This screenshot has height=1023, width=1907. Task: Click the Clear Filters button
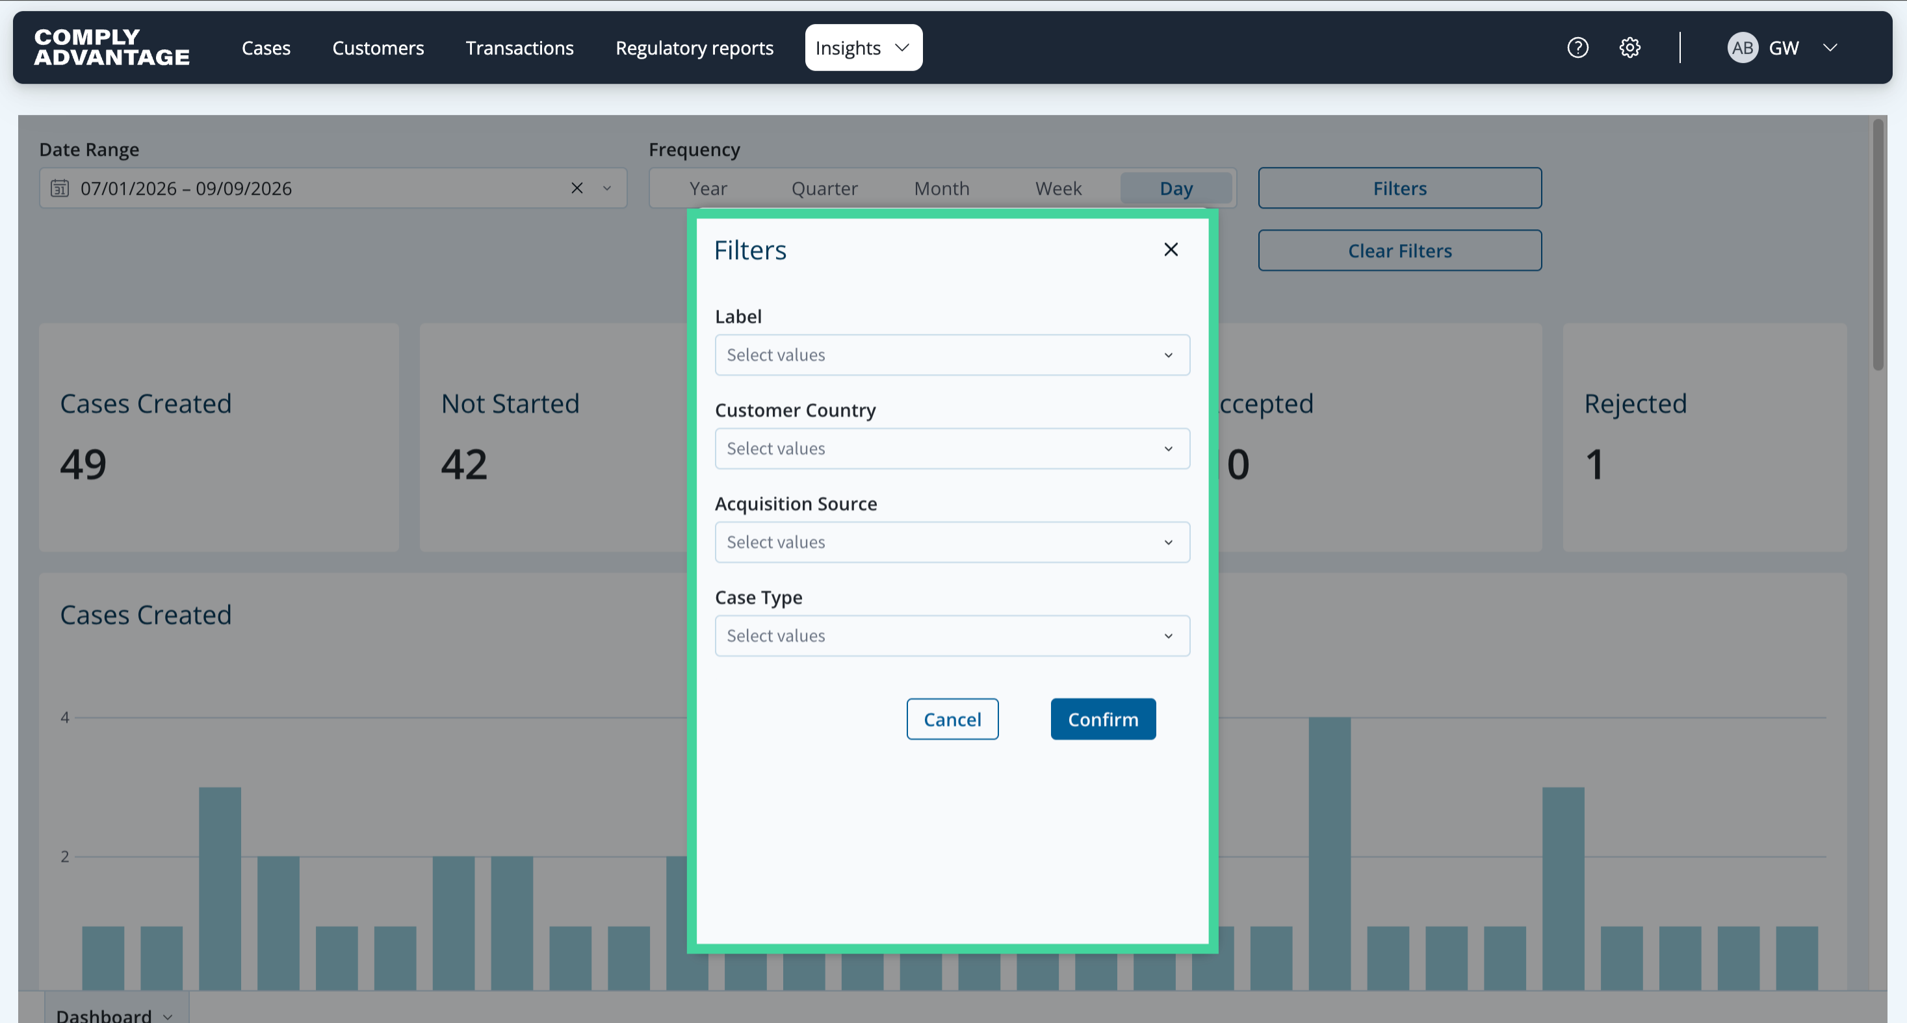pyautogui.click(x=1399, y=250)
